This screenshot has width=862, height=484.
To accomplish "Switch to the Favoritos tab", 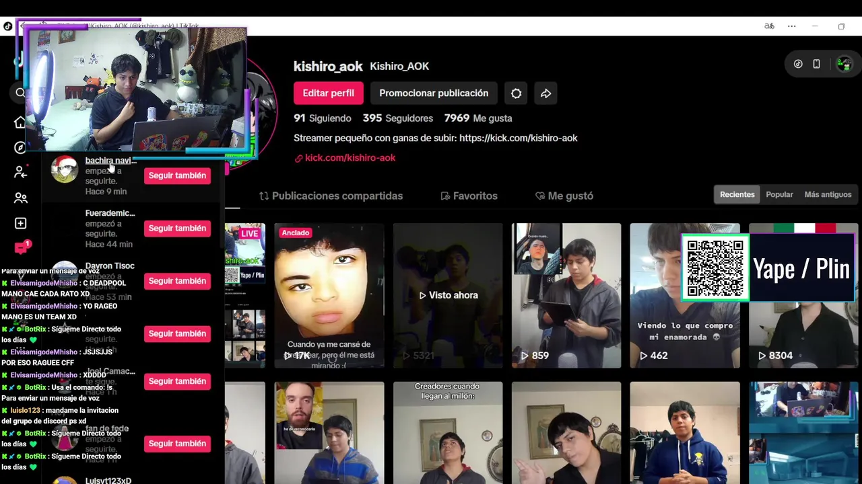I will click(469, 196).
